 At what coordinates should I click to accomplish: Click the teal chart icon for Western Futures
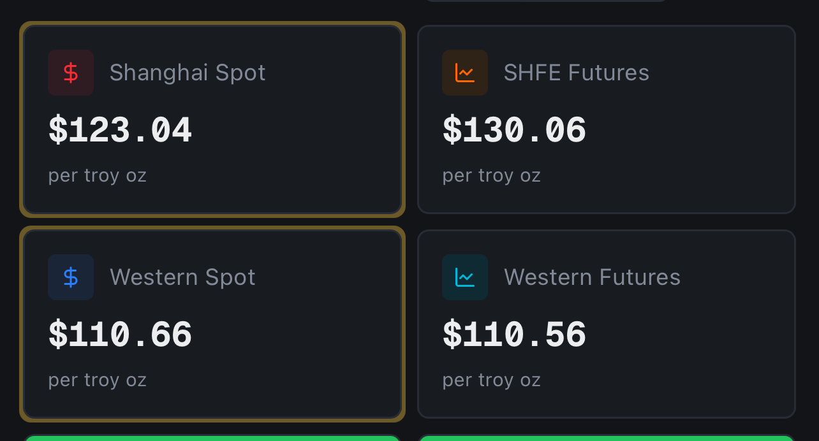465,277
